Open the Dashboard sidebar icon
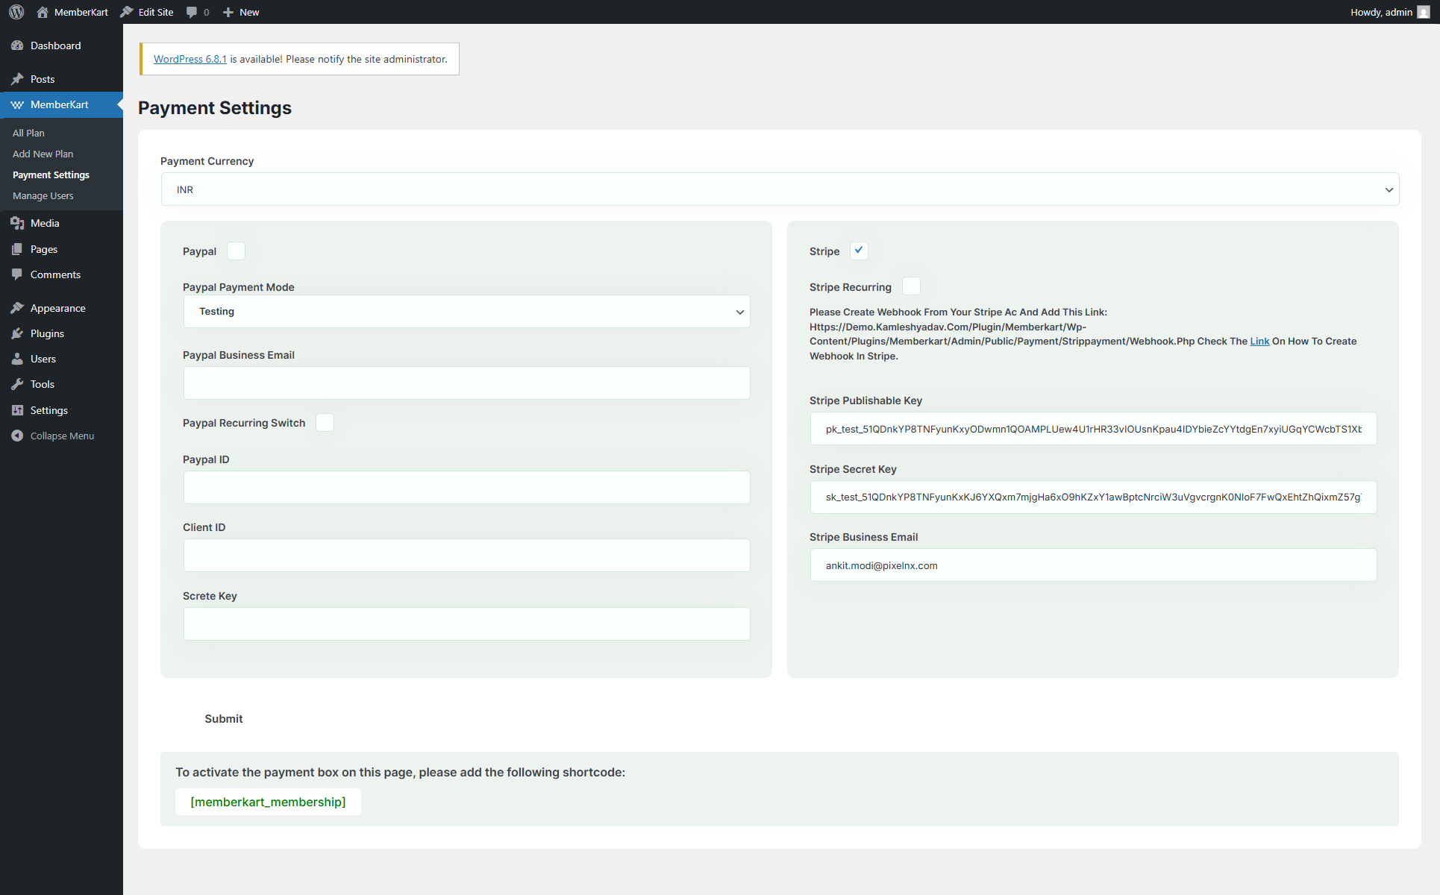Image resolution: width=1440 pixels, height=895 pixels. click(x=17, y=45)
